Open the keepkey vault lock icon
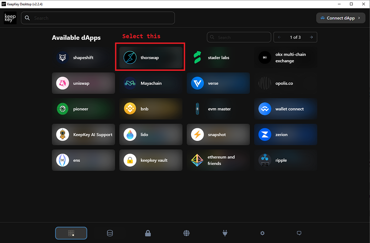Screen dimensions: 370x243 (x=130, y=160)
